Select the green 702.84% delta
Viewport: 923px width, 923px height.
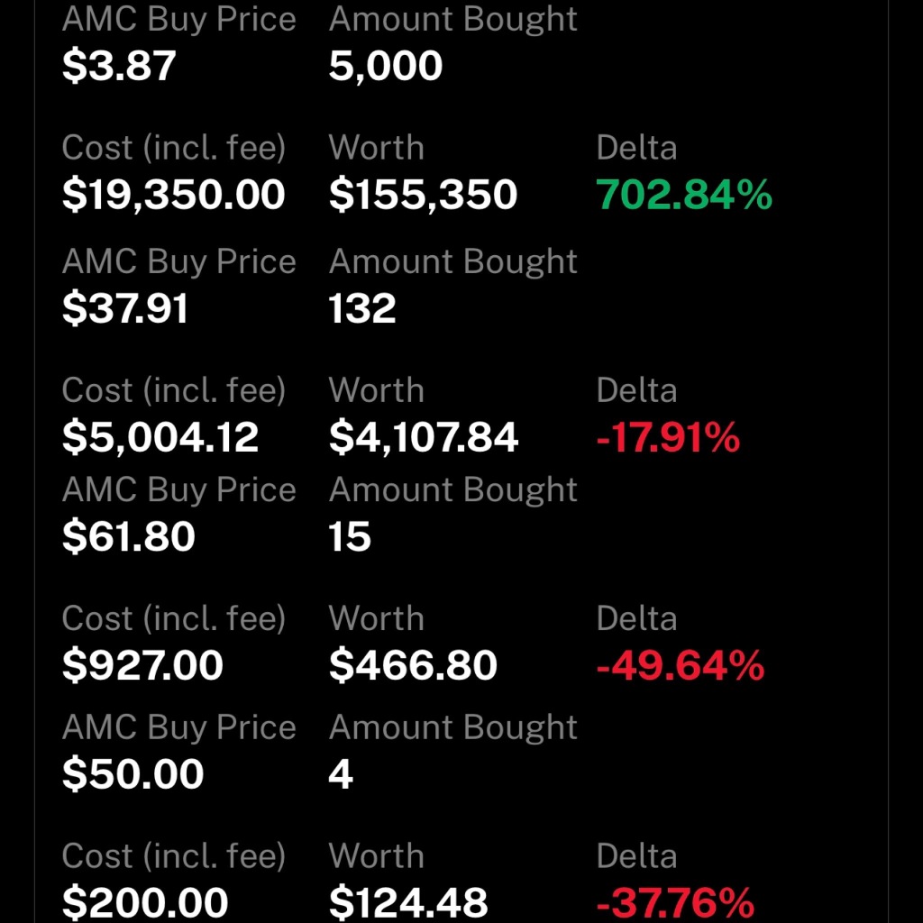coord(684,195)
